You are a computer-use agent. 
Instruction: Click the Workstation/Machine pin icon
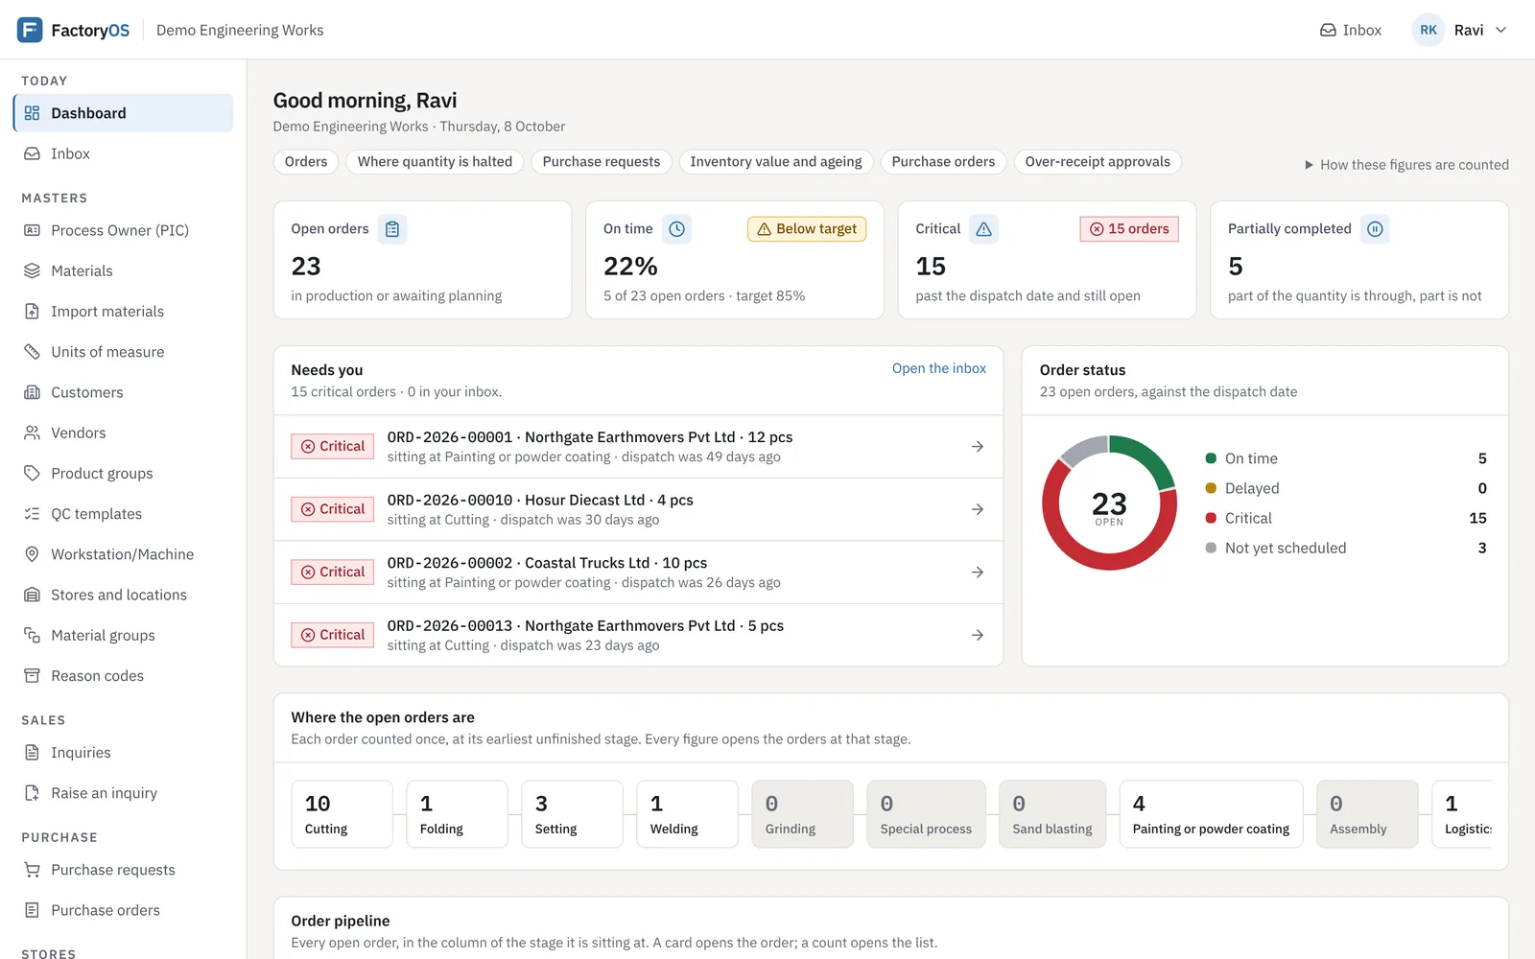click(32, 554)
